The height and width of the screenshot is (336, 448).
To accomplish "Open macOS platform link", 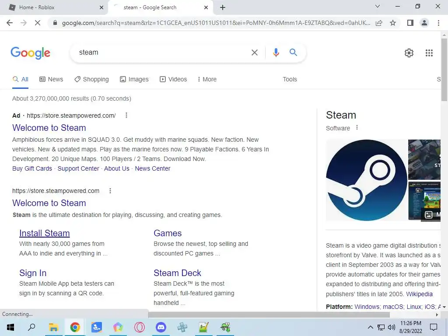I will point(393,307).
